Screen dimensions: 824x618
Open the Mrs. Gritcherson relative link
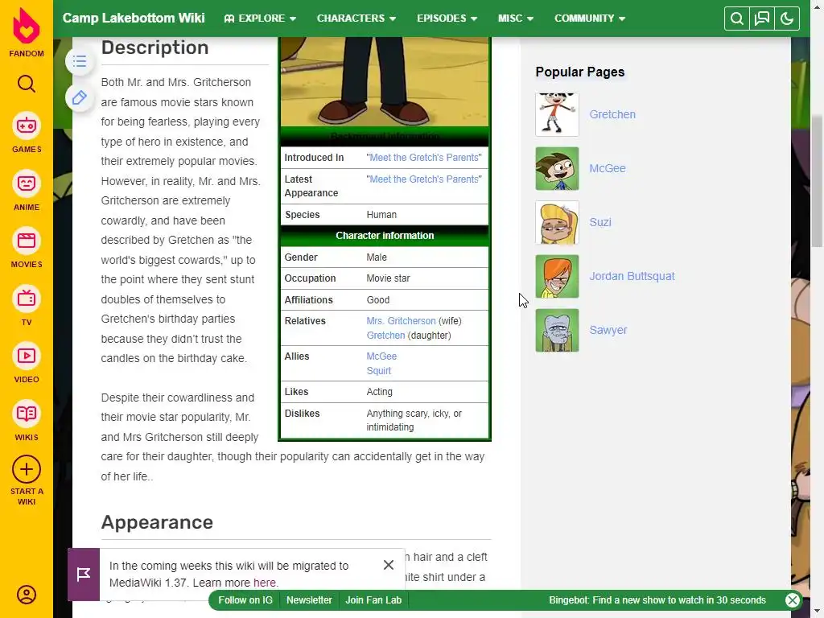tap(401, 320)
